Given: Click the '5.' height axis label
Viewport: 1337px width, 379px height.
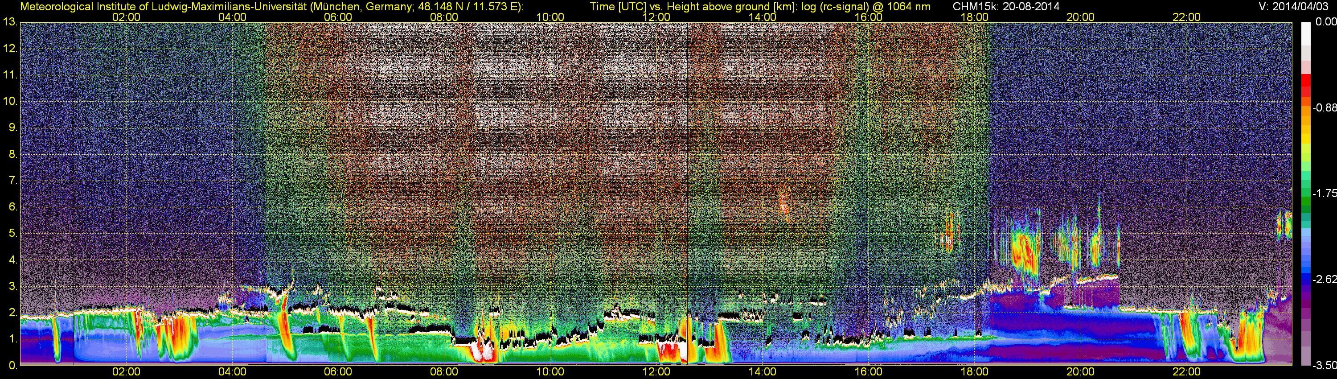Looking at the screenshot, I should click(x=12, y=234).
